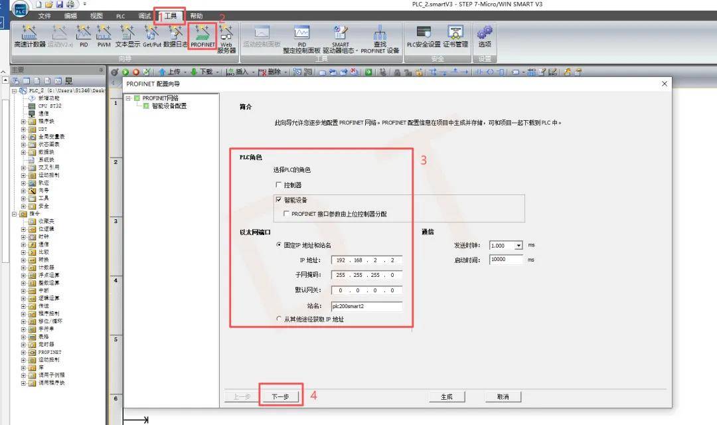Select 智能设备配置 in wizard tree
Image resolution: width=717 pixels, height=425 pixels.
169,106
